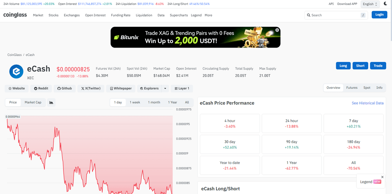Select the Market Cap chart toggle
392x194 pixels.
[x=33, y=102]
